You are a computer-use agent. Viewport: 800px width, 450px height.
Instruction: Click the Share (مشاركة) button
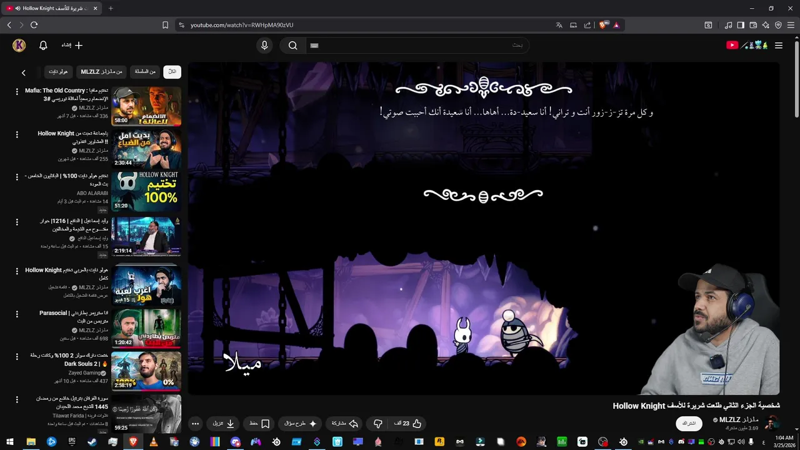(x=345, y=424)
